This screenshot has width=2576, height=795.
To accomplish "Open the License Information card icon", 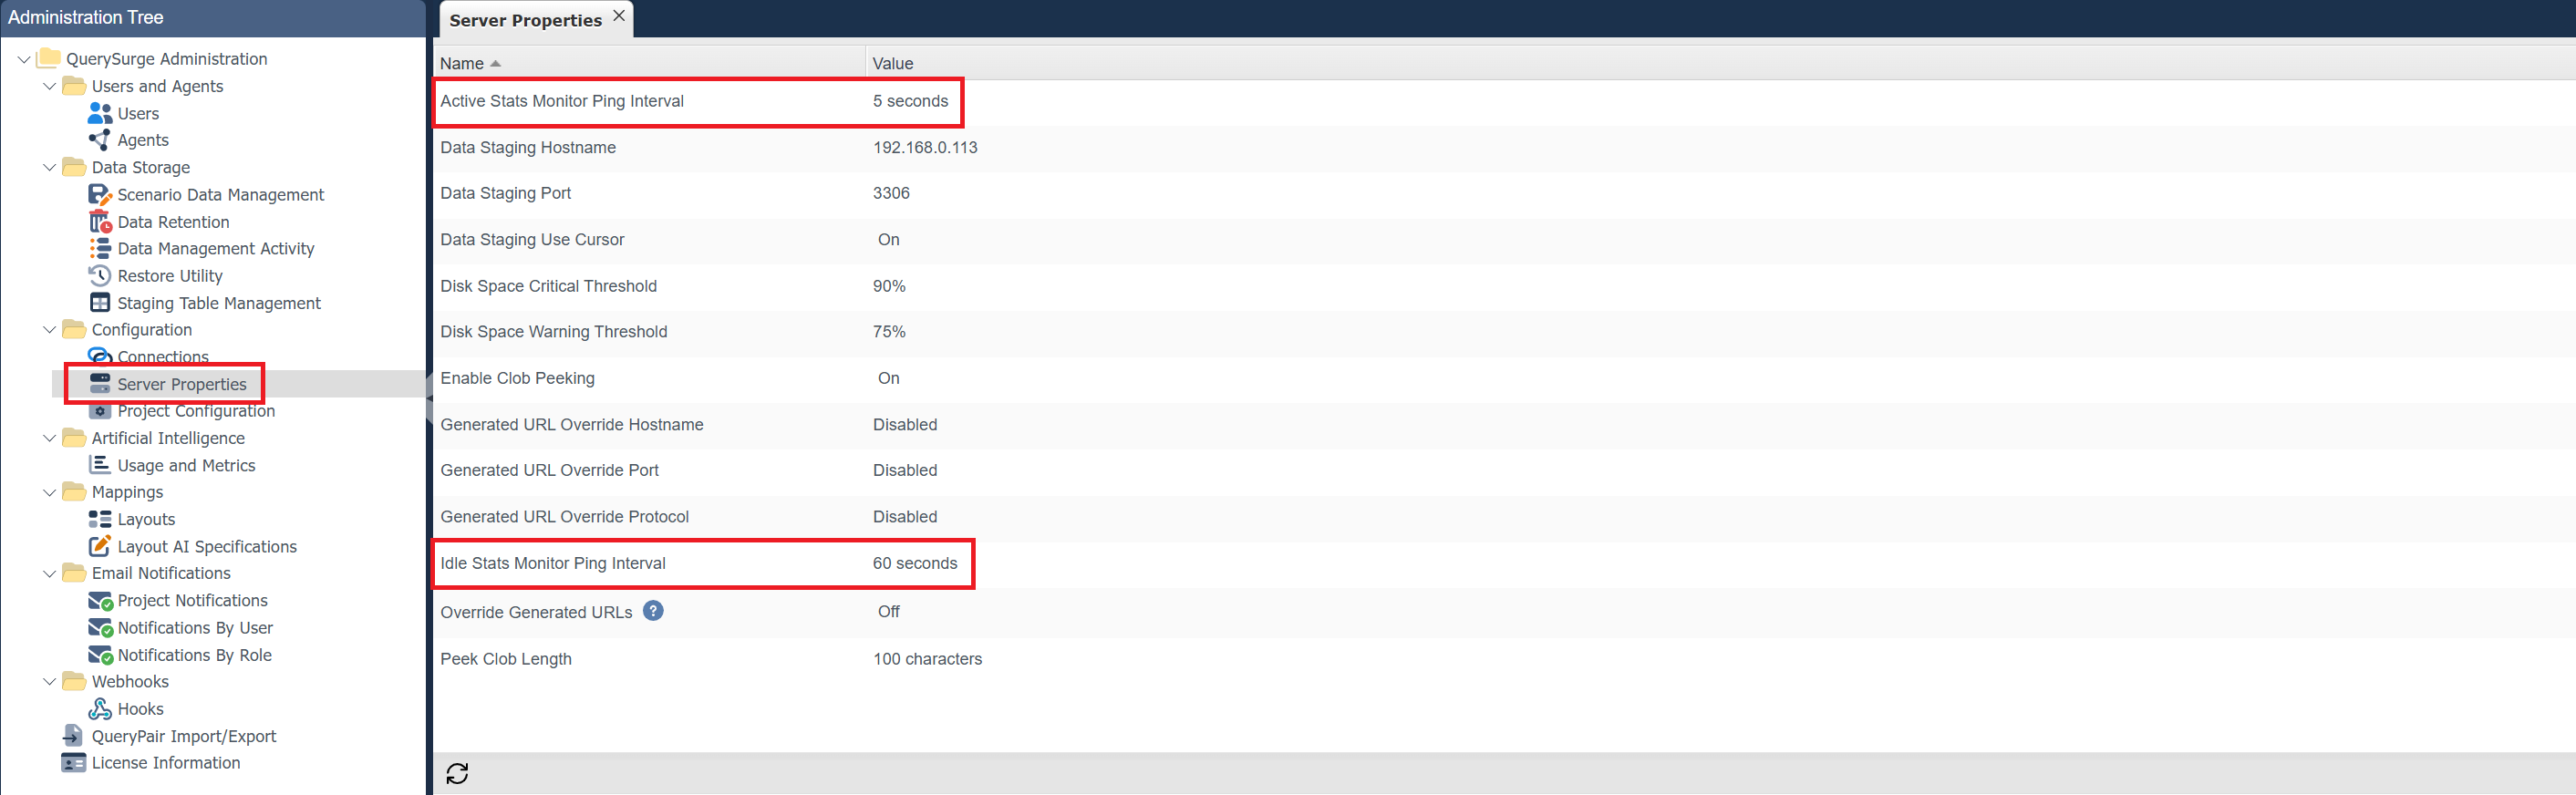I will coord(73,762).
